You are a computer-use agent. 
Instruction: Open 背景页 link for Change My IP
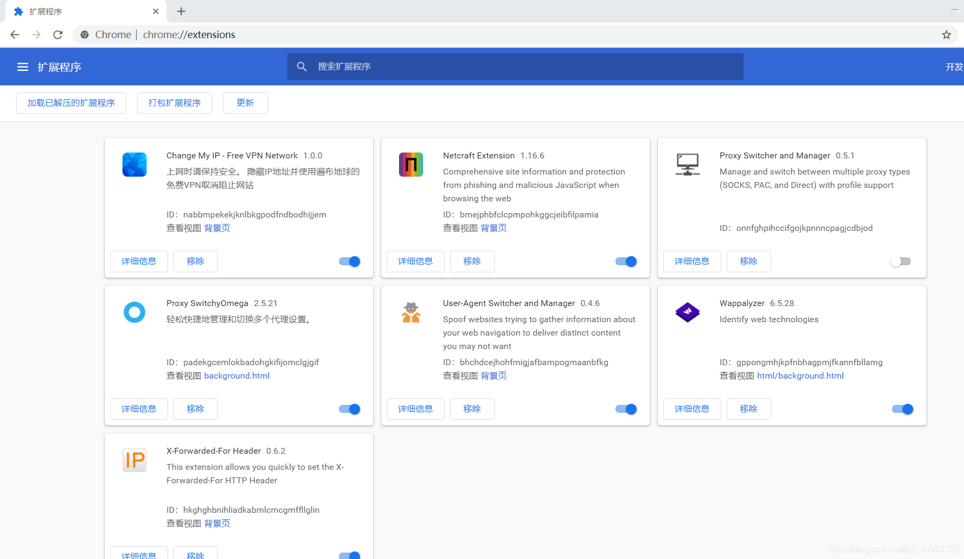(217, 228)
